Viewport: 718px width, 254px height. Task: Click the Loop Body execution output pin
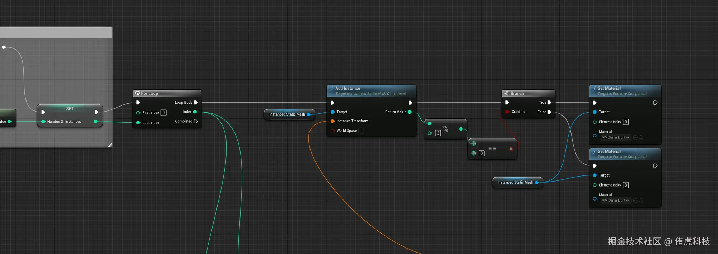pyautogui.click(x=196, y=103)
